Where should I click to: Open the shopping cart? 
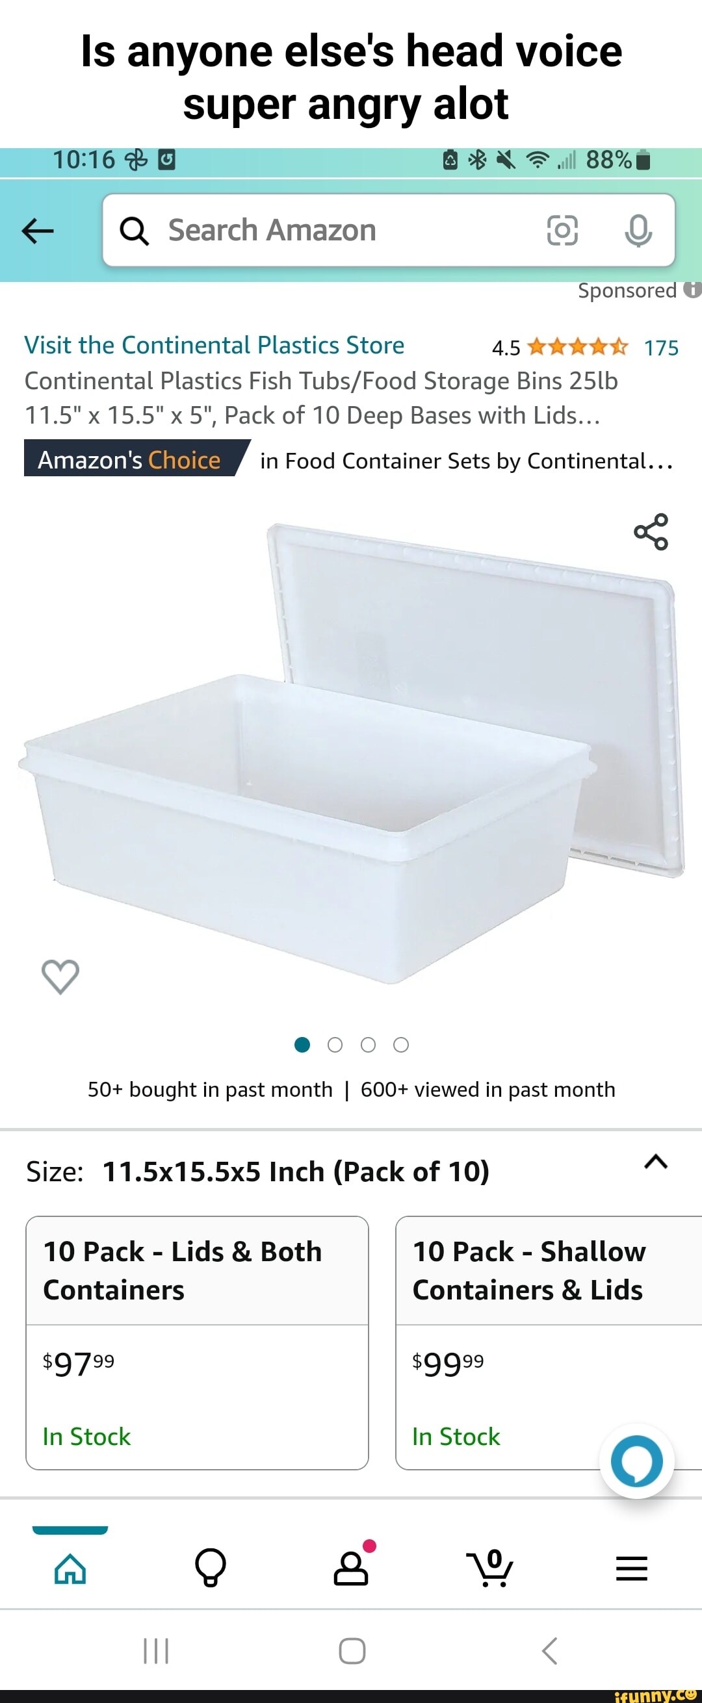[x=490, y=1567]
